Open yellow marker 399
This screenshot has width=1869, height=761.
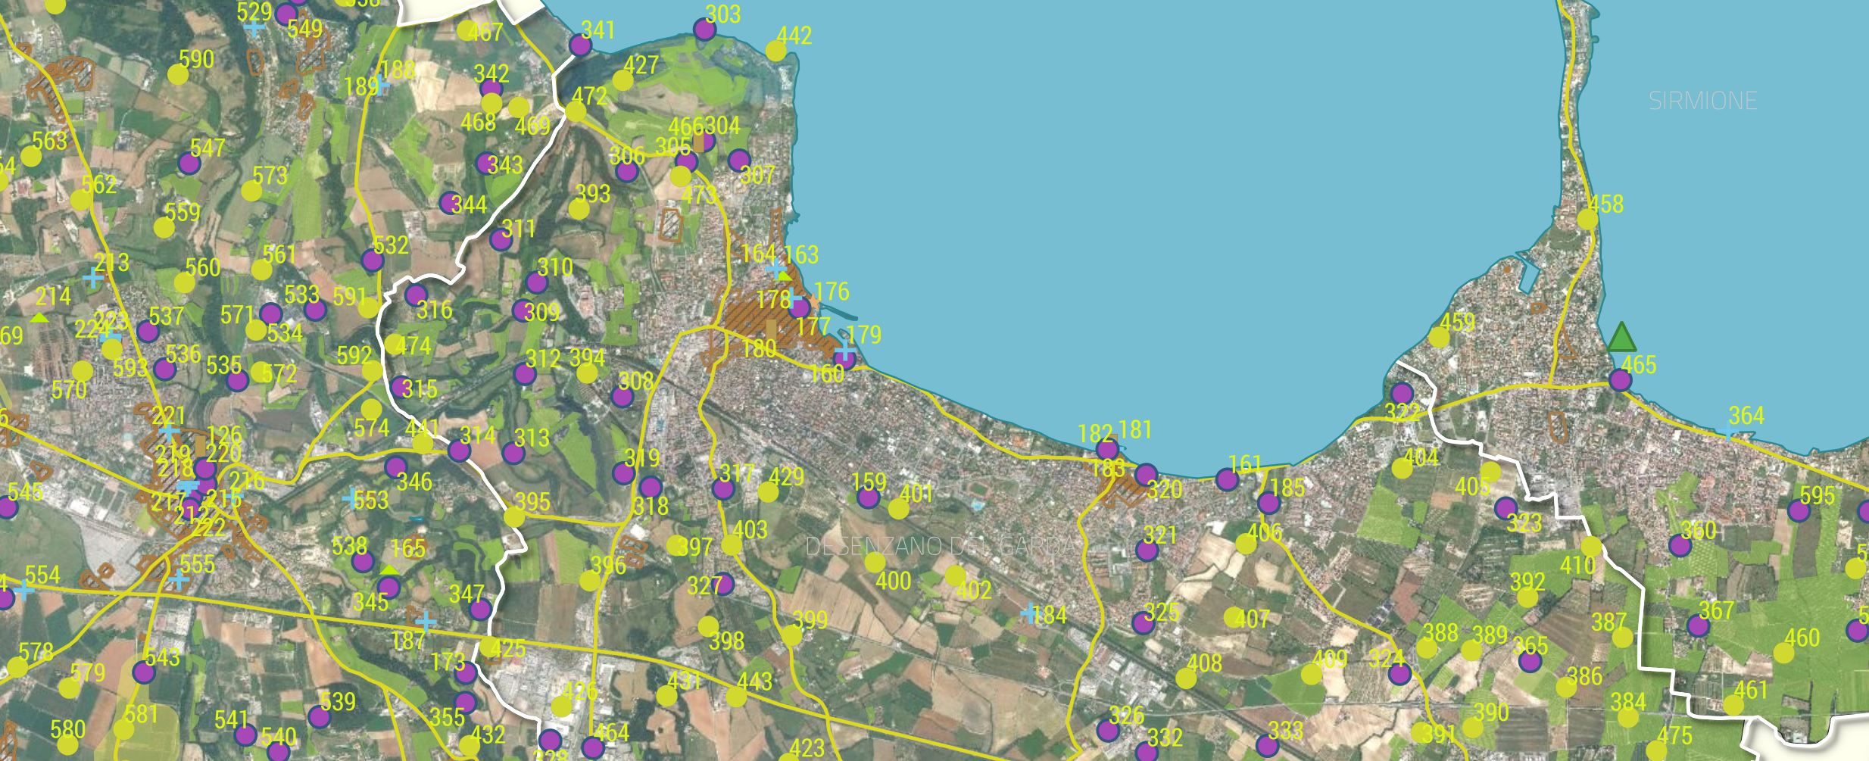791,635
